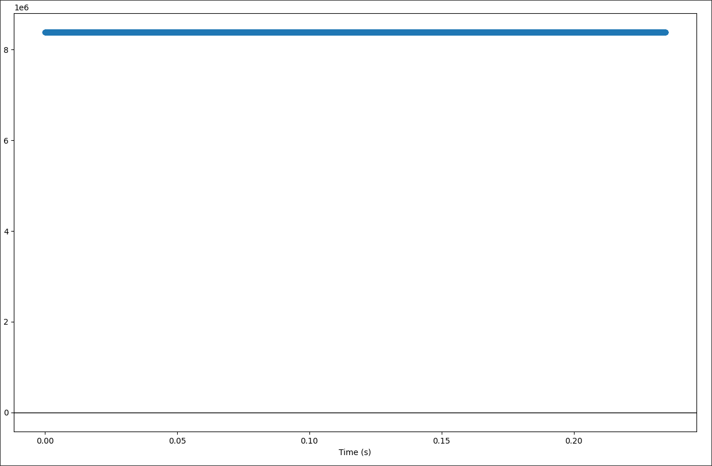
Task: Click the x-axis tick label 0.15
Action: coord(442,441)
